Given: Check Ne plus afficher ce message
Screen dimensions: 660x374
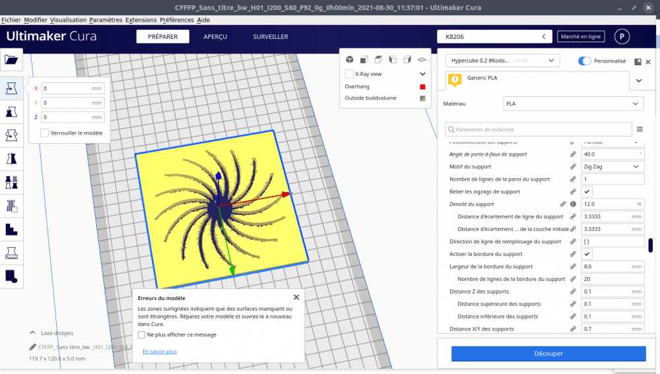Looking at the screenshot, I should tap(141, 335).
